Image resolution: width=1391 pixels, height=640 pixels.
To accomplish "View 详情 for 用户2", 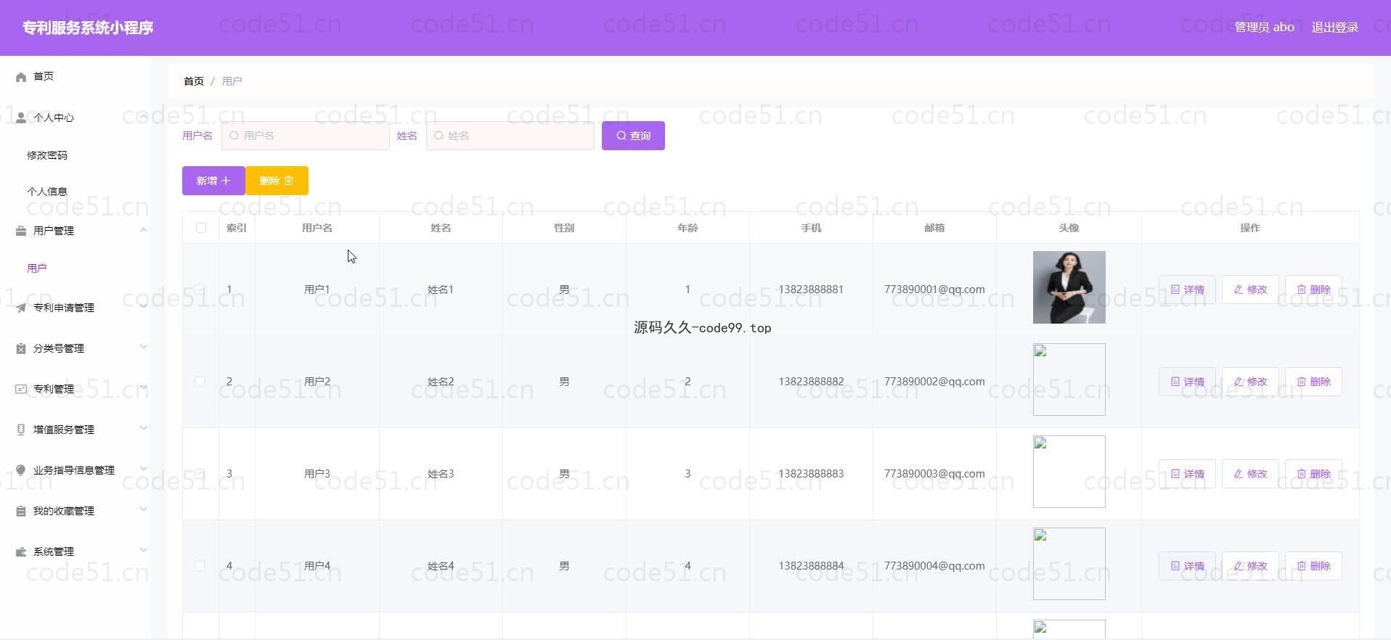I will 1187,382.
